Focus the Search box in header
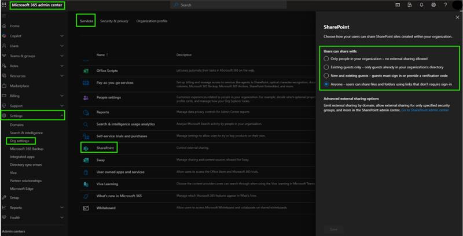 228,5
